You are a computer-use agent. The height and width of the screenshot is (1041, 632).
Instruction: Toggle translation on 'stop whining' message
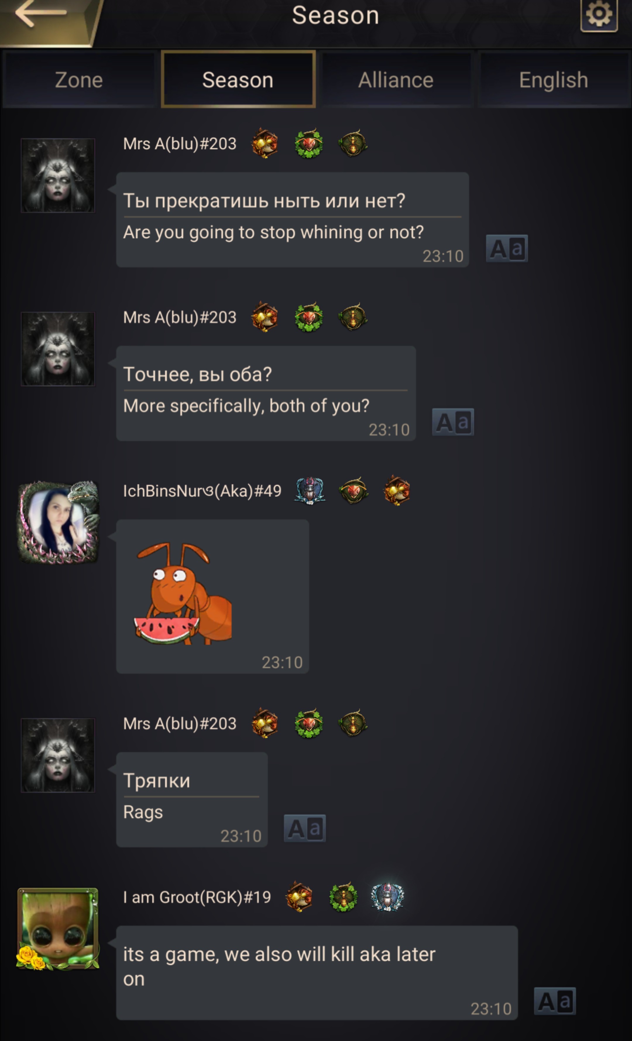click(x=506, y=248)
